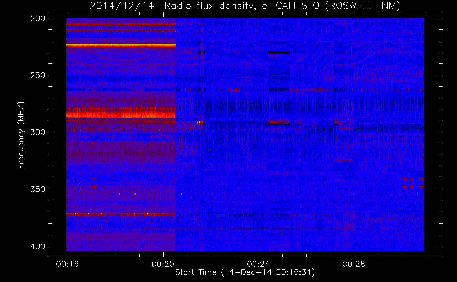457x282 pixels.
Task: Click the 'Frequency (MHZ)' axis label
Action: (x=21, y=135)
